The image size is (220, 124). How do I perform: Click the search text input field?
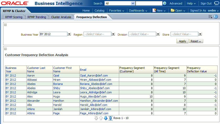point(148,3)
